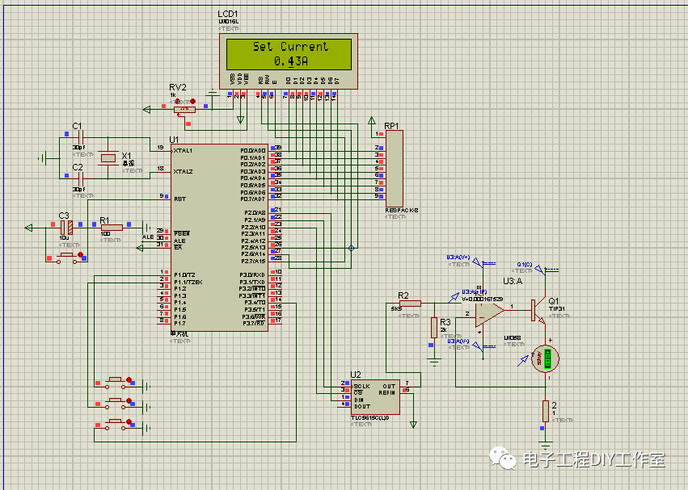The width and height of the screenshot is (688, 490).
Task: Select the U3:A(V-) voltage probe
Action: tap(484, 346)
